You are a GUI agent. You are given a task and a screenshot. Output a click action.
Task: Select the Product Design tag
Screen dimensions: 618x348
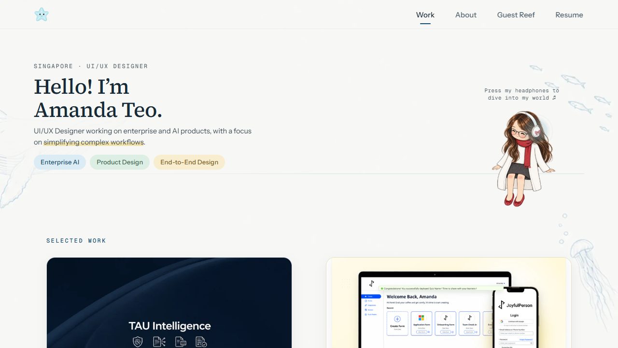pos(120,162)
